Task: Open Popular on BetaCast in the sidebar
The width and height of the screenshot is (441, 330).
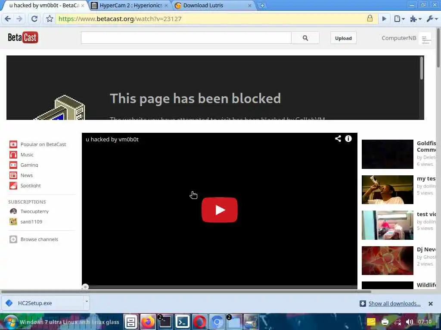Action: [x=43, y=144]
